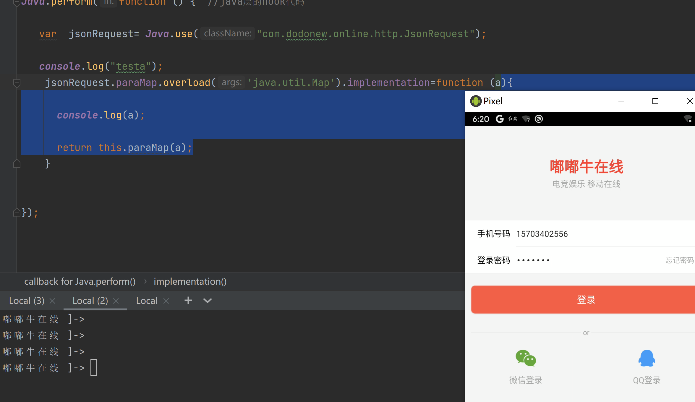Image resolution: width=695 pixels, height=402 pixels.
Task: Close the Local (2) terminal tab
Action: tap(116, 301)
